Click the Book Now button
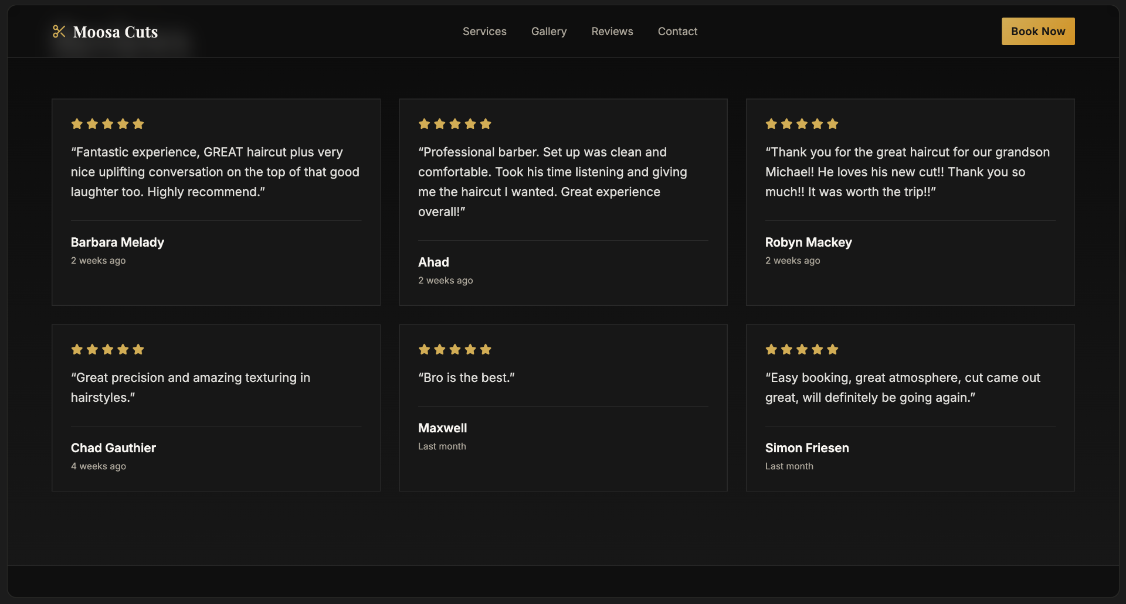The image size is (1126, 604). [1038, 32]
